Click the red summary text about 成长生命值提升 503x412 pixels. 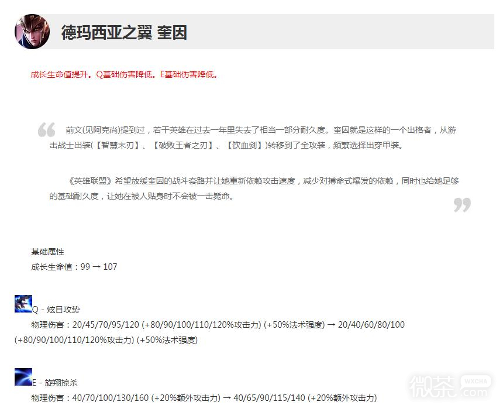click(125, 74)
